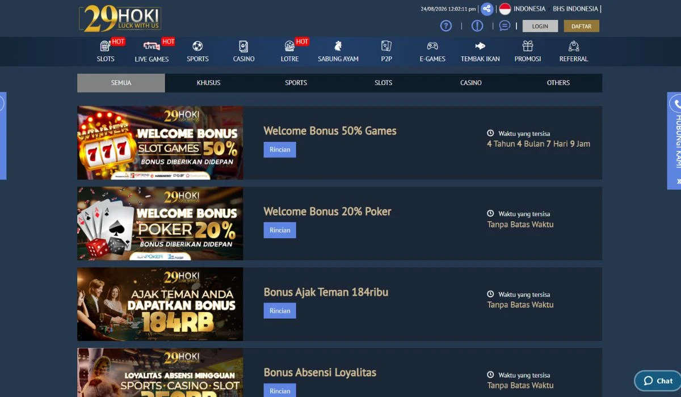This screenshot has width=681, height=397.
Task: Open Rincian for Welcome Bonus 50% Games
Action: coord(280,150)
